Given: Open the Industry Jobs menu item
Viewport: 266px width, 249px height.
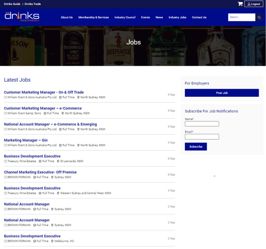Looking at the screenshot, I should click(x=177, y=17).
